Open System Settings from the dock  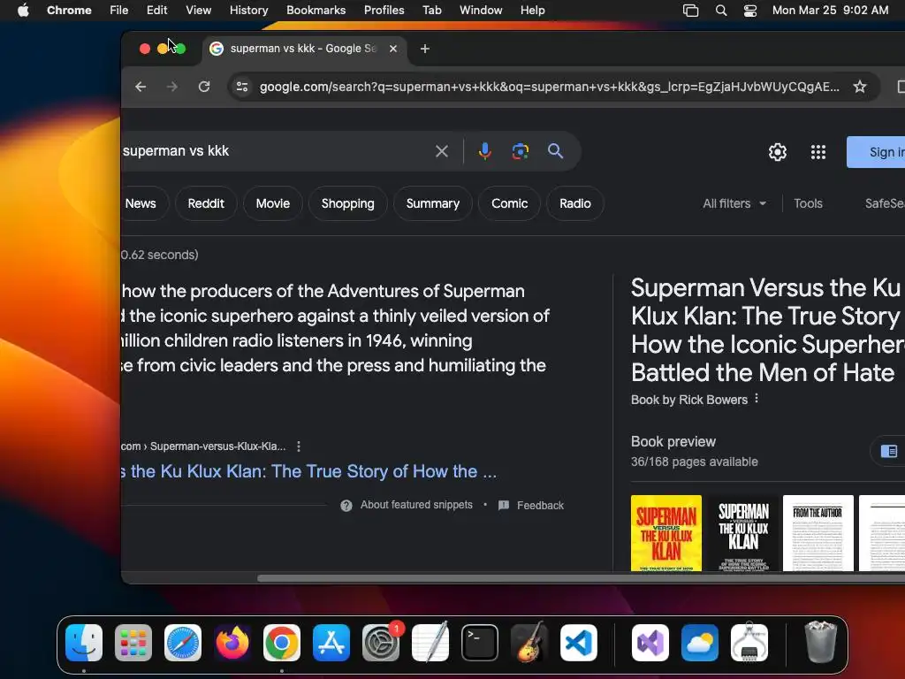pyautogui.click(x=381, y=643)
